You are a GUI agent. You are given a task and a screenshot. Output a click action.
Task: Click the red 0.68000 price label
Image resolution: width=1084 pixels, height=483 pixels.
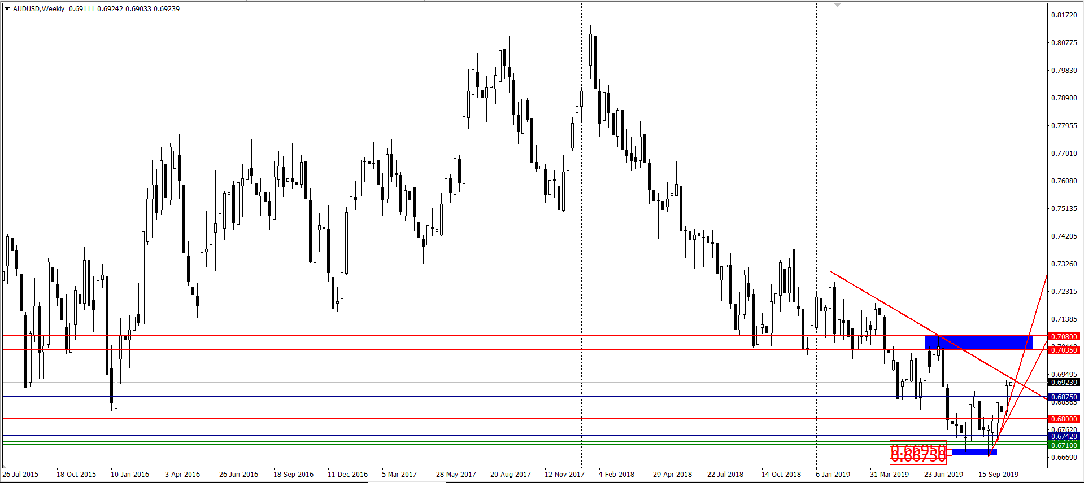pos(1064,419)
